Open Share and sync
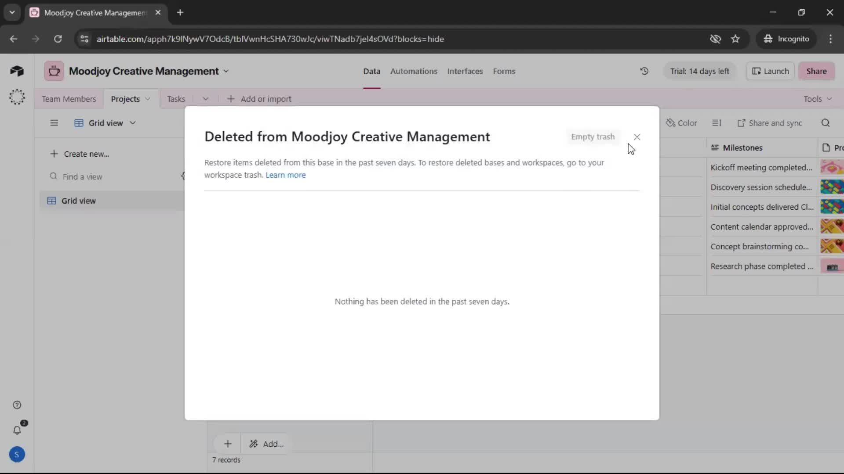 [x=770, y=123]
